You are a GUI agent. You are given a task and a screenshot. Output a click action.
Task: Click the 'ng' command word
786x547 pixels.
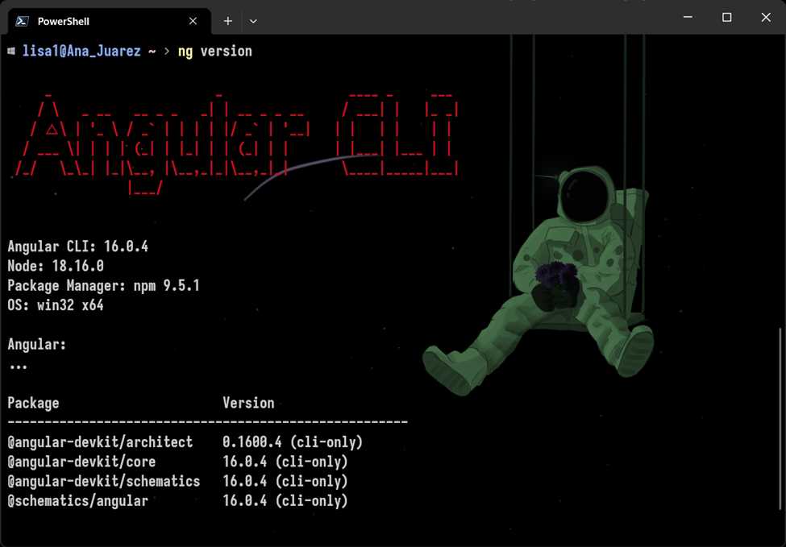(185, 52)
